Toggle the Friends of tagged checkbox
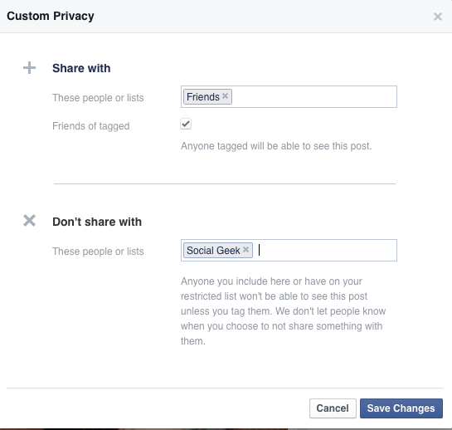This screenshot has width=452, height=430. coord(186,124)
